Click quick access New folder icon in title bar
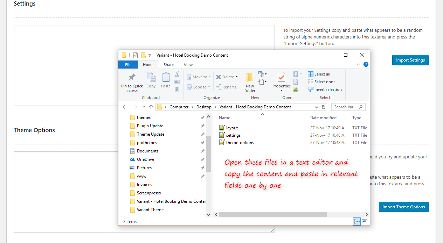Image resolution: width=443 pixels, height=243 pixels. pyautogui.click(x=143, y=55)
